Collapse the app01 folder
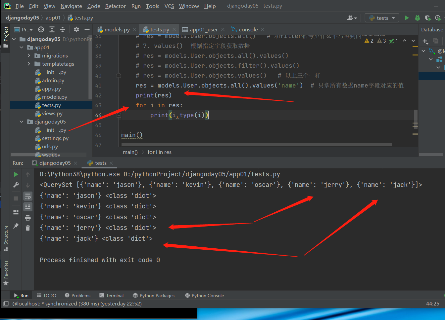Image resolution: width=445 pixels, height=320 pixels. 22,47
